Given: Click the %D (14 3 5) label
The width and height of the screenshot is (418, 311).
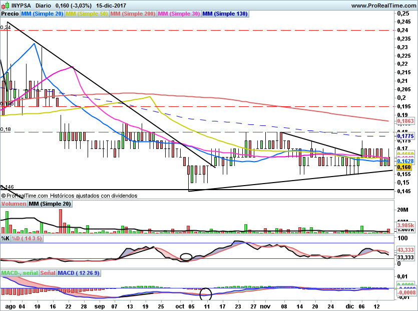Looking at the screenshot, I should pos(27,238).
